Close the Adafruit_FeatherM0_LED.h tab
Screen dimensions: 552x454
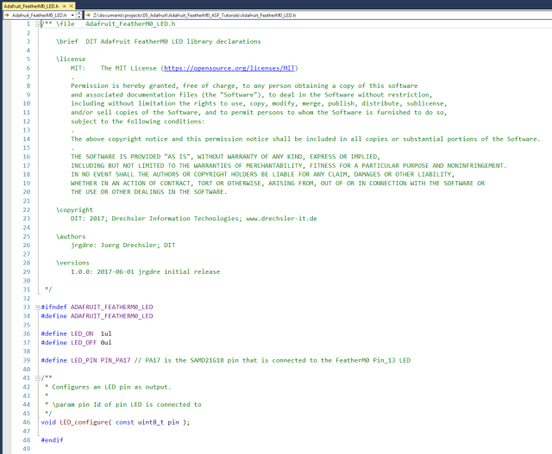click(72, 6)
